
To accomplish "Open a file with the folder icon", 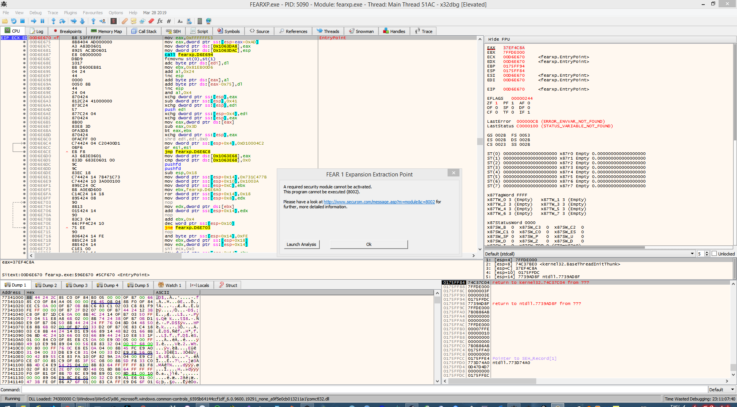I will 5,21.
